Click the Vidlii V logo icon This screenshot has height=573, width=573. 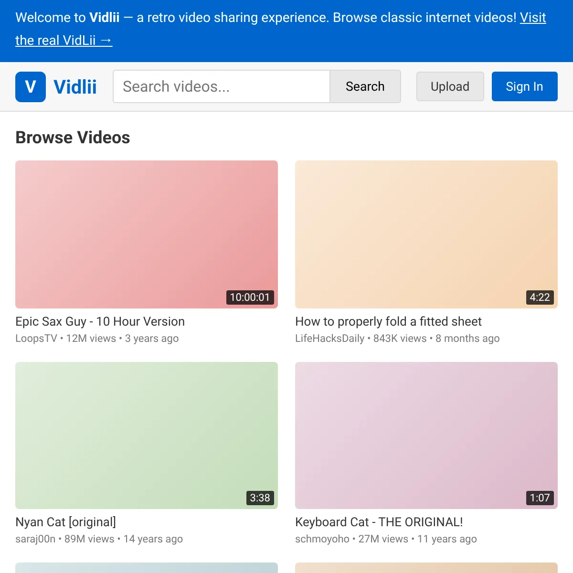(31, 87)
